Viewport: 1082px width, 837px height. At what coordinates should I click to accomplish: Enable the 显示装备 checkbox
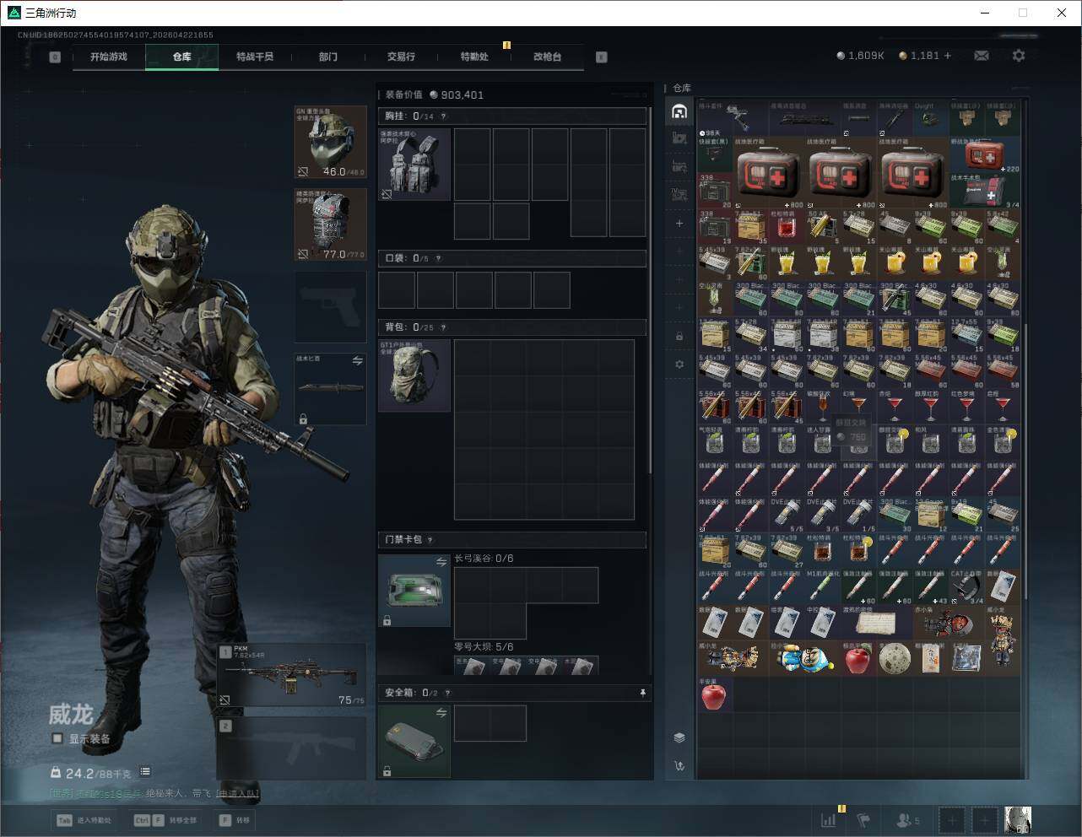point(57,738)
